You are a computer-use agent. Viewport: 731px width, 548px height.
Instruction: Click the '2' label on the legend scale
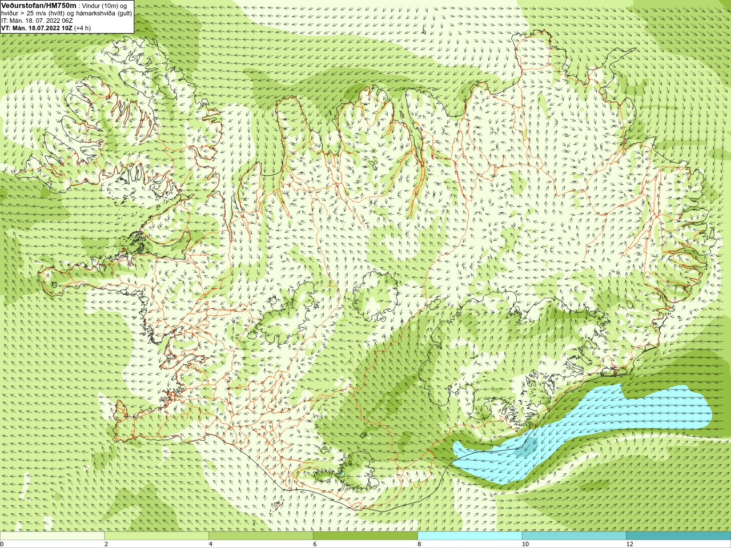point(106,544)
